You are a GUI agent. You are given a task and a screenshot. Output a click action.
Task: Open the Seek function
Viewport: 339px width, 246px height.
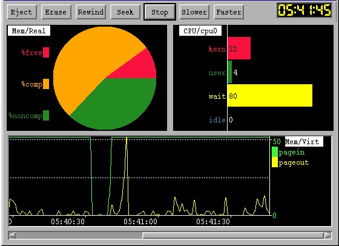[125, 12]
